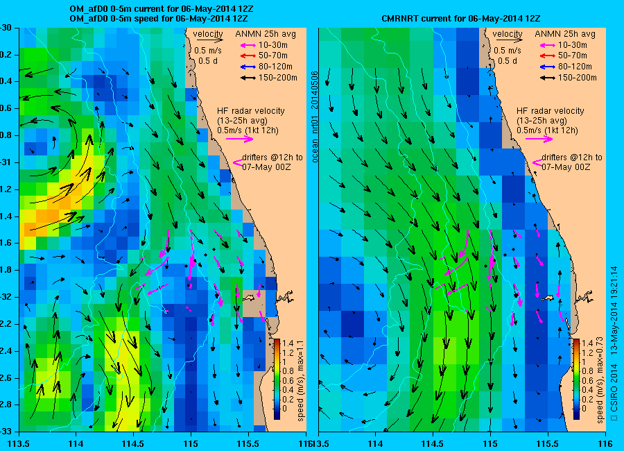Click '10-30m' depth text in left legend
Screen dimensions: 624x451
pyautogui.click(x=272, y=45)
